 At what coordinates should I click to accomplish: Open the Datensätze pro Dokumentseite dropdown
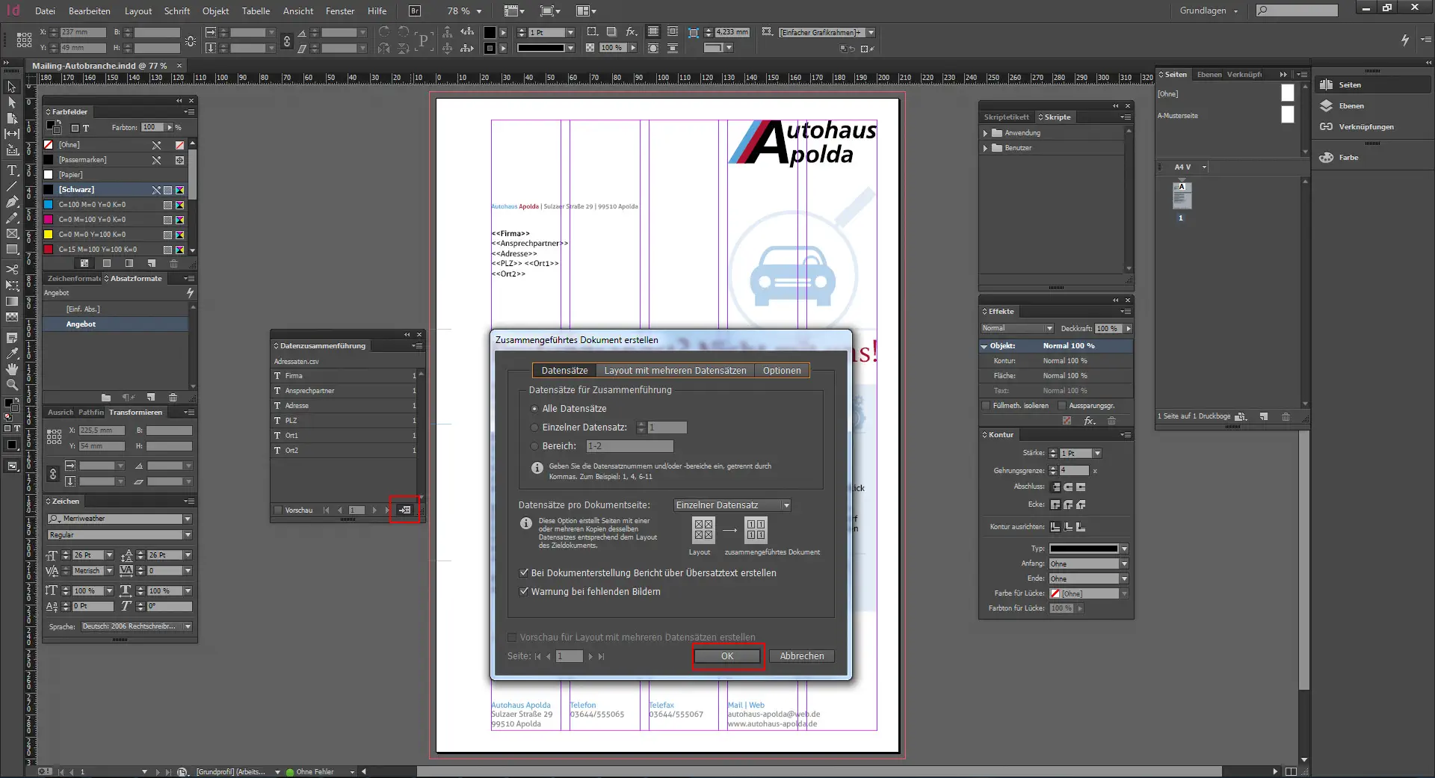tap(732, 505)
